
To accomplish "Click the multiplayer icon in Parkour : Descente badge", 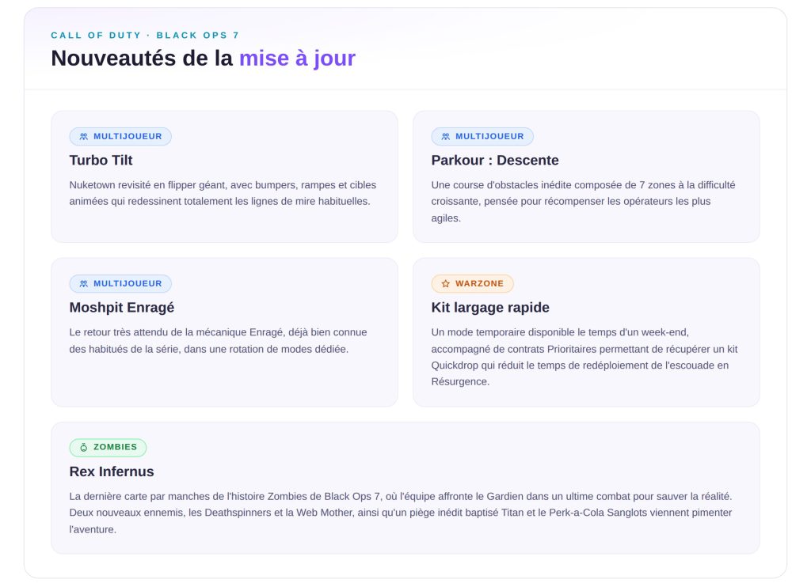I will [x=446, y=136].
